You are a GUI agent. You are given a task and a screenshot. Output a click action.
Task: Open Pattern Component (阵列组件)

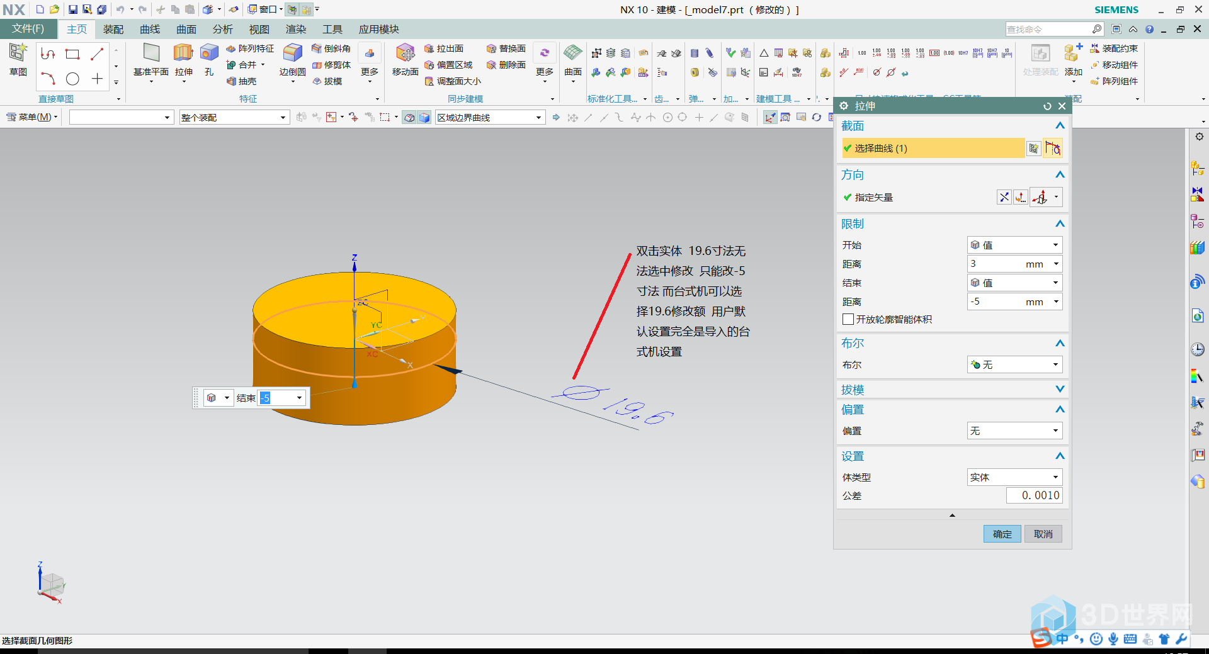click(1114, 81)
